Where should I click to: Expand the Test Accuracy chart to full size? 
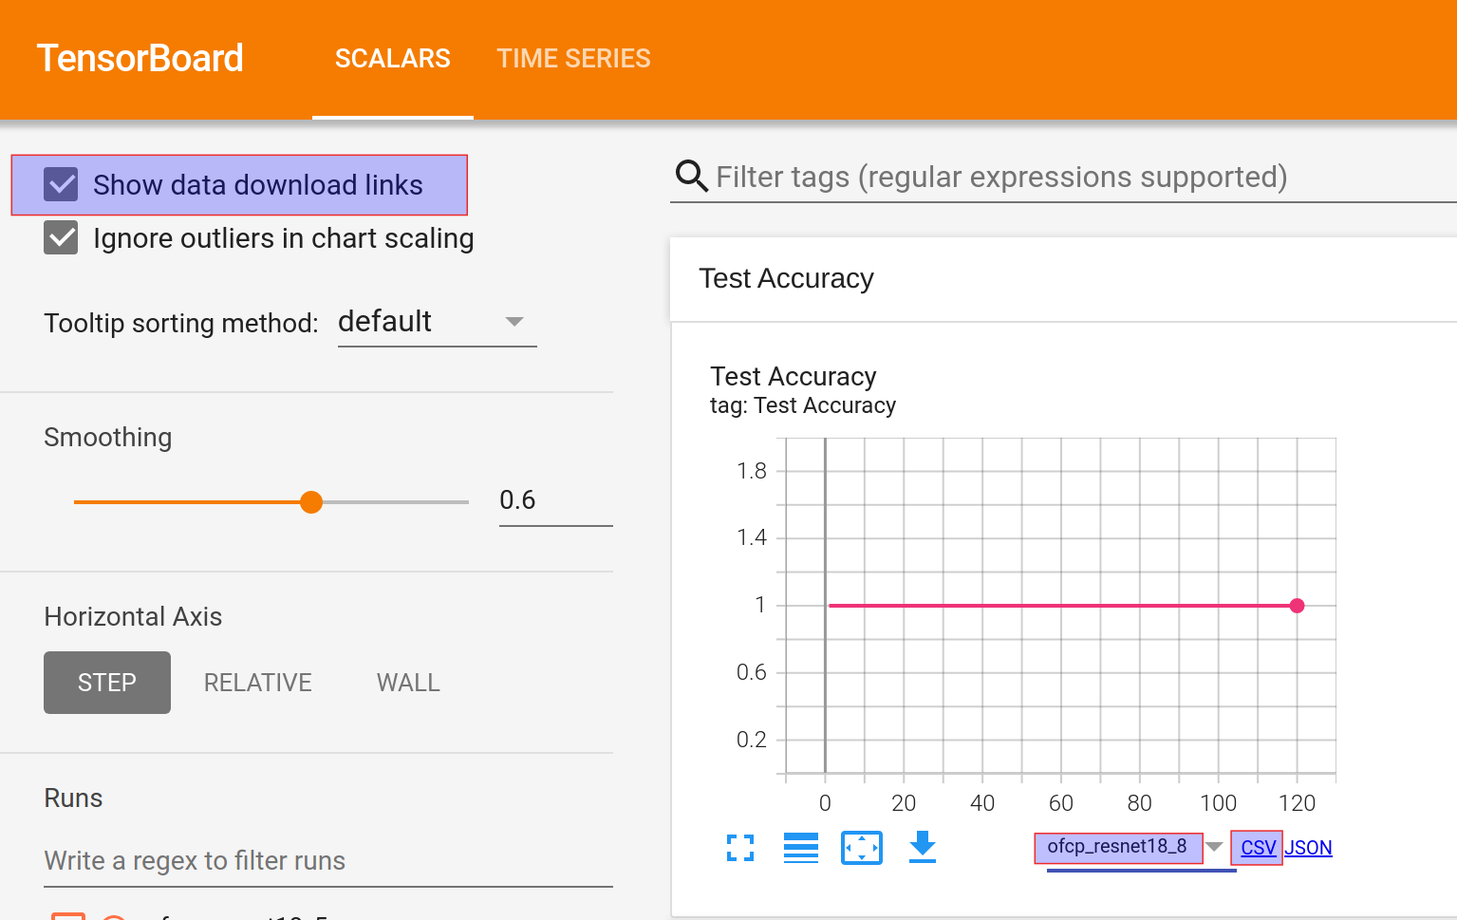pos(740,848)
